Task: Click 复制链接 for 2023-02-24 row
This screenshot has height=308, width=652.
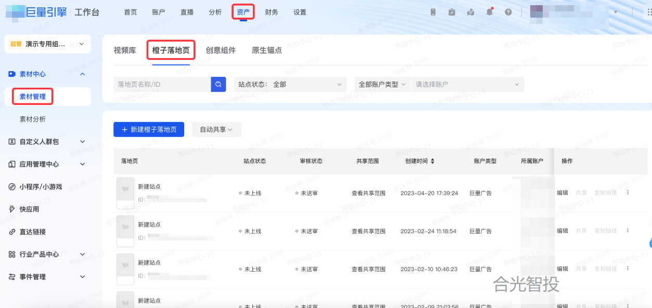Action: [x=606, y=231]
